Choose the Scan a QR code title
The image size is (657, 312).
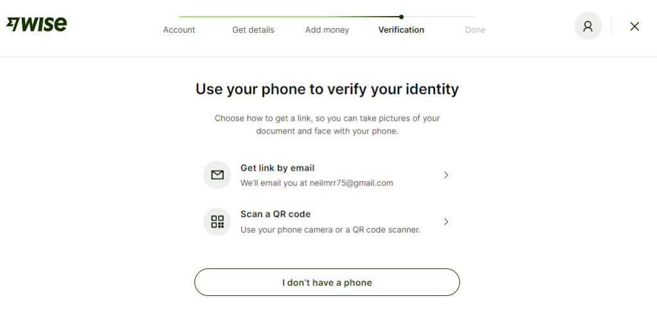(x=275, y=214)
